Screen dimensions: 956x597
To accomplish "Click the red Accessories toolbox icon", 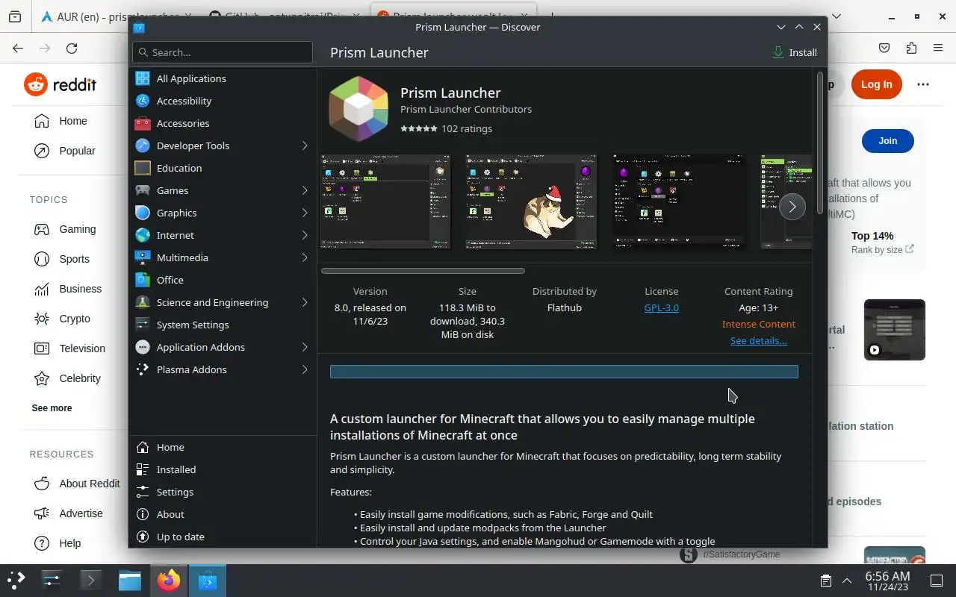I will pos(143,123).
